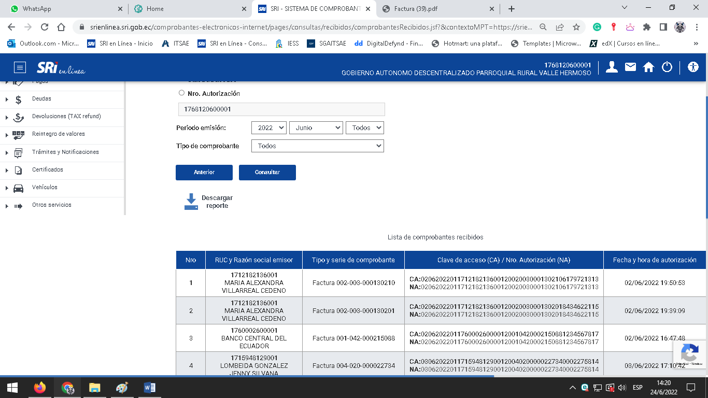Click the power logout icon

[x=667, y=67]
